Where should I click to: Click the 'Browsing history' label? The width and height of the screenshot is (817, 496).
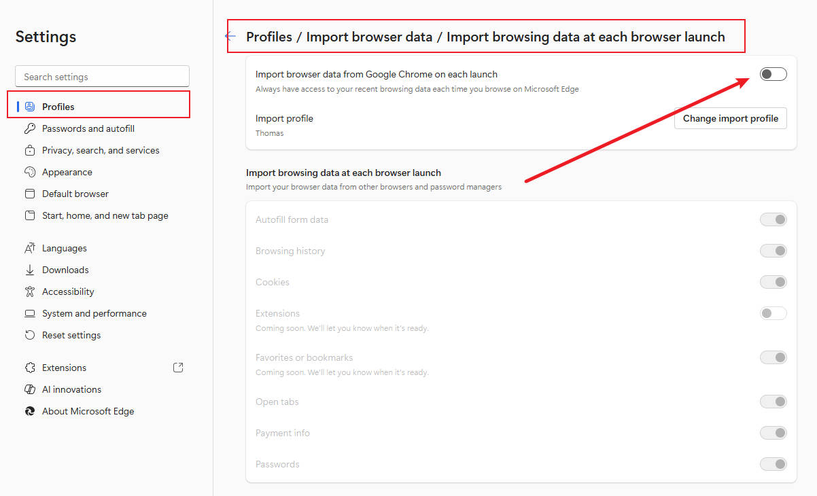pos(290,251)
